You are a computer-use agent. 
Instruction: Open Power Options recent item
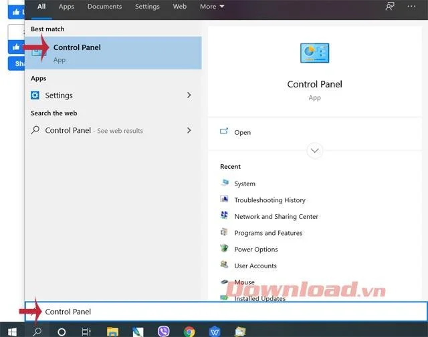point(256,250)
